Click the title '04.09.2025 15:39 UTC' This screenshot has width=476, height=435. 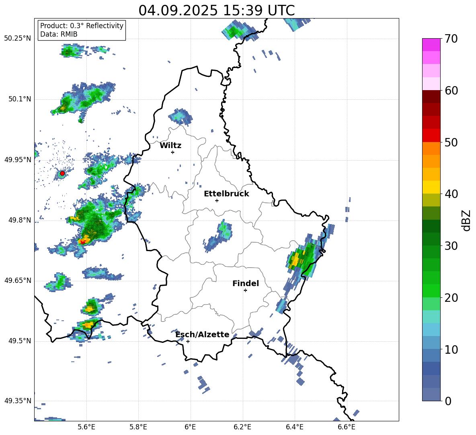coord(216,10)
